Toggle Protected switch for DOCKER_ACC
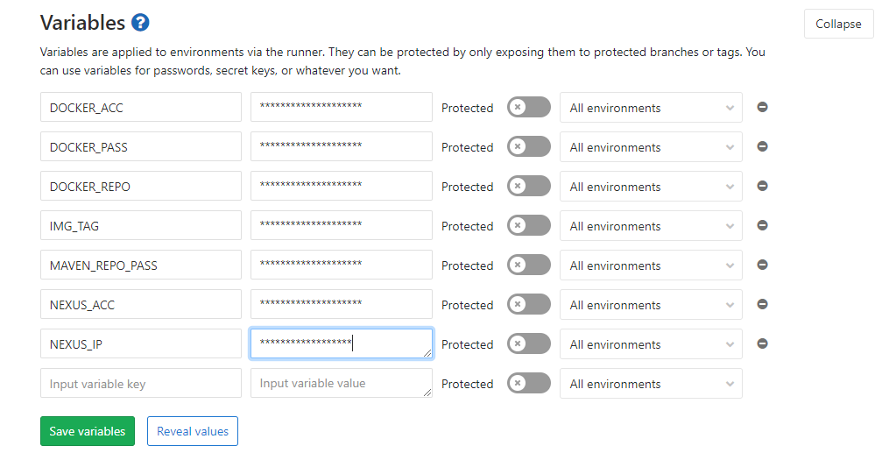Screen dimensions: 882x453 [x=528, y=108]
